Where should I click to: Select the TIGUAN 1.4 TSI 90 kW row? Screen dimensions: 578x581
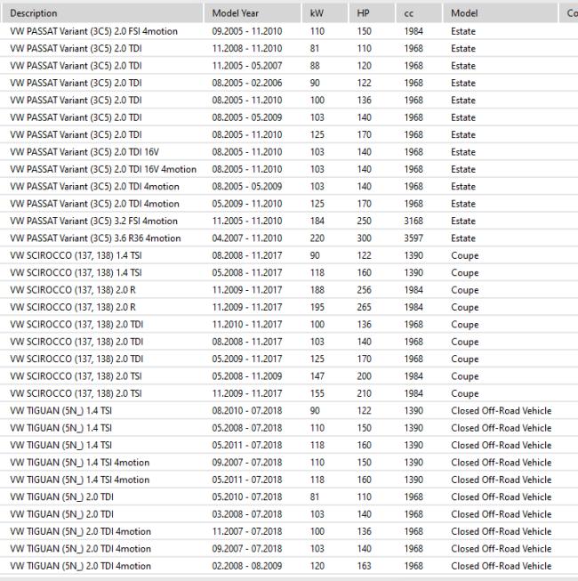click(289, 410)
